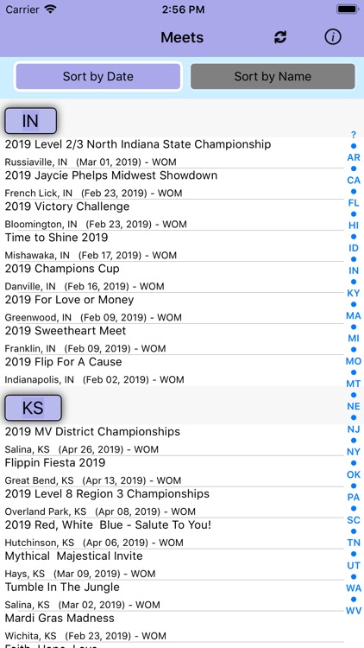Tap the refresh arrows icon

(280, 37)
